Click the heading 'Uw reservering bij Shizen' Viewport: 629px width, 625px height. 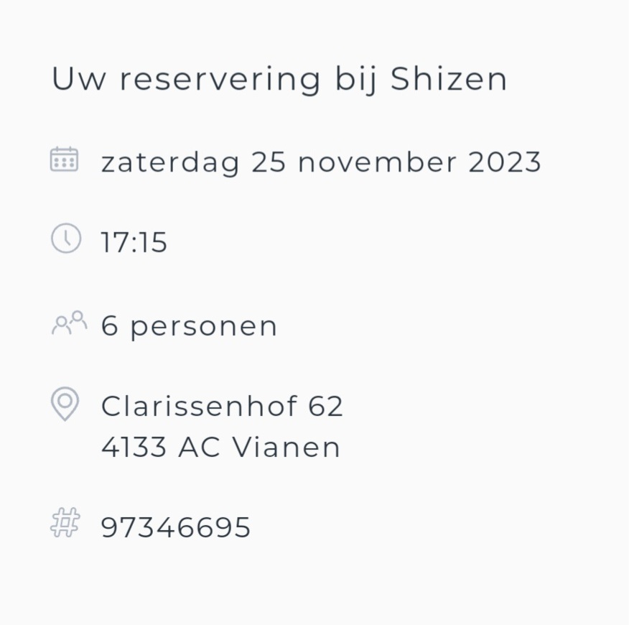279,79
